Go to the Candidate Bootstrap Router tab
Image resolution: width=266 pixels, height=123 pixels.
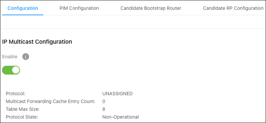coord(151,8)
